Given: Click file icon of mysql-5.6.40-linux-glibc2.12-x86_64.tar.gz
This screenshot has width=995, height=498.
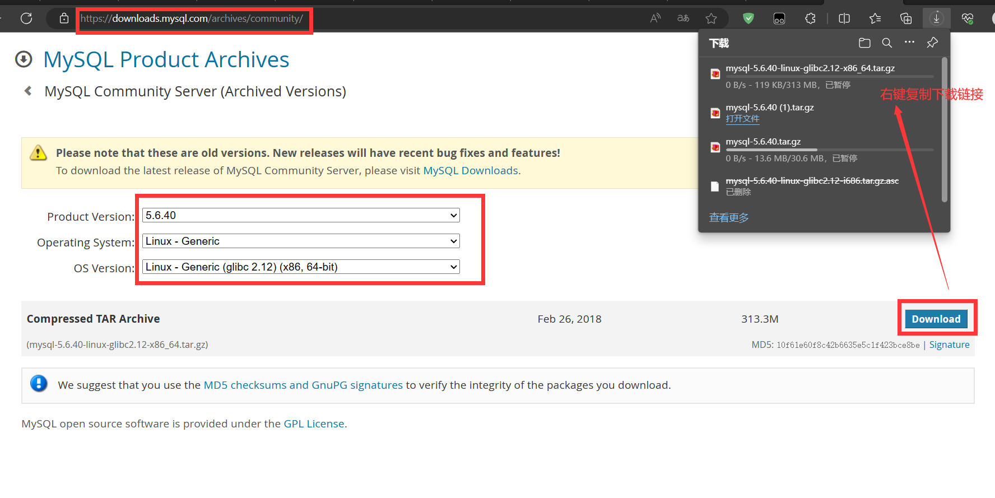Looking at the screenshot, I should 715,74.
